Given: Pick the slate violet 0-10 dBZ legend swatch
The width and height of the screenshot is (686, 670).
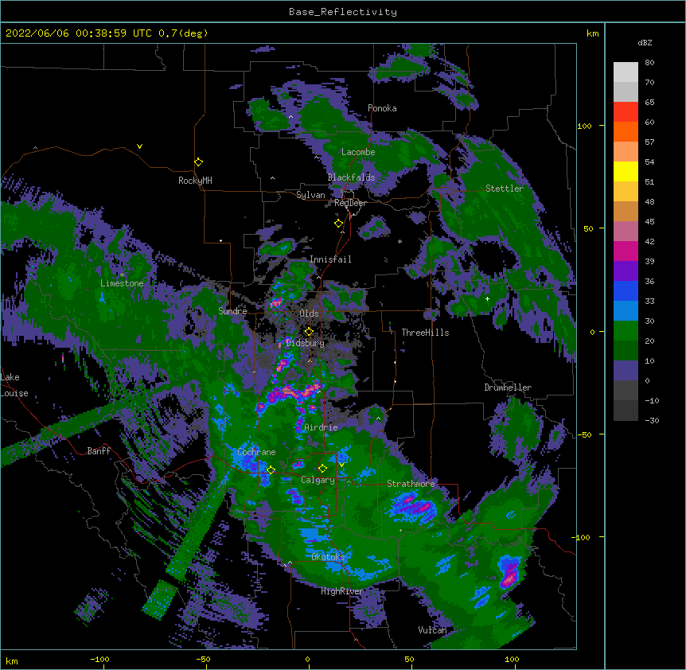Looking at the screenshot, I should 626,371.
